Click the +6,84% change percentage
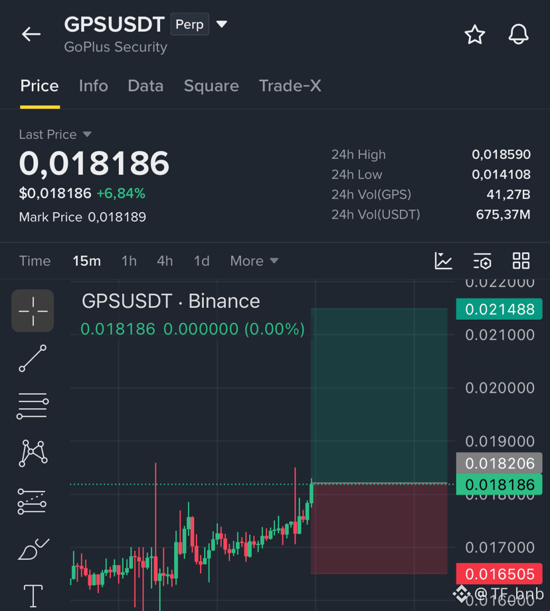Viewport: 550px width, 611px height. coord(121,193)
